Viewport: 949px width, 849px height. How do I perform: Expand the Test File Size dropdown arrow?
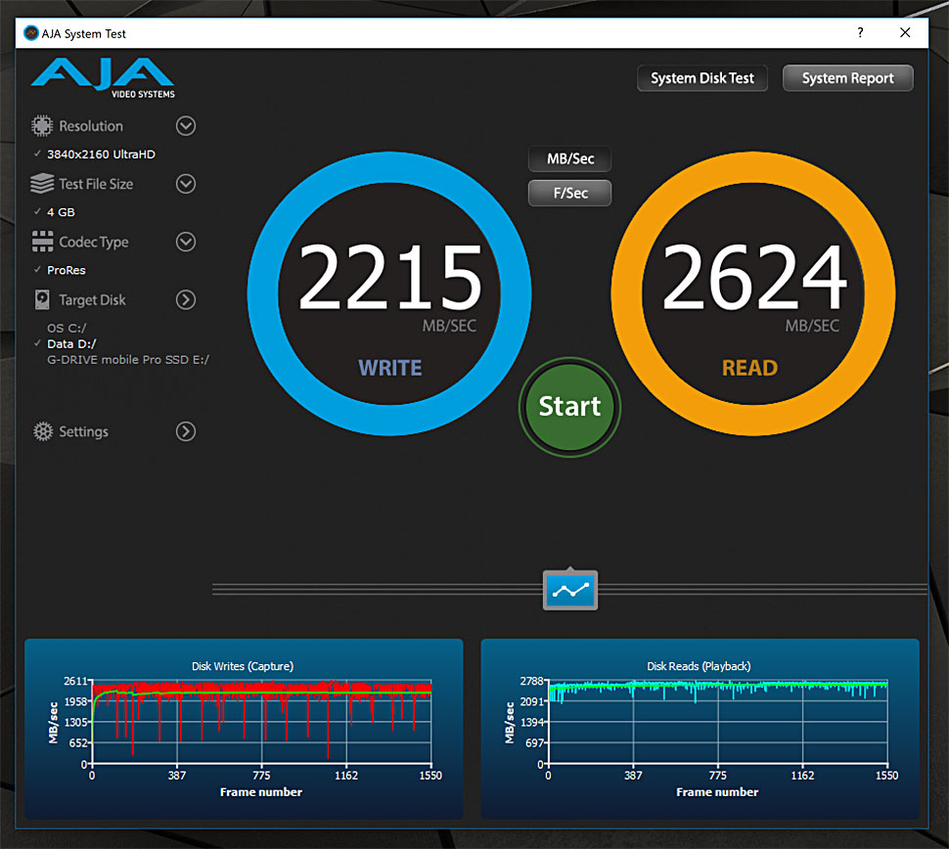[186, 184]
